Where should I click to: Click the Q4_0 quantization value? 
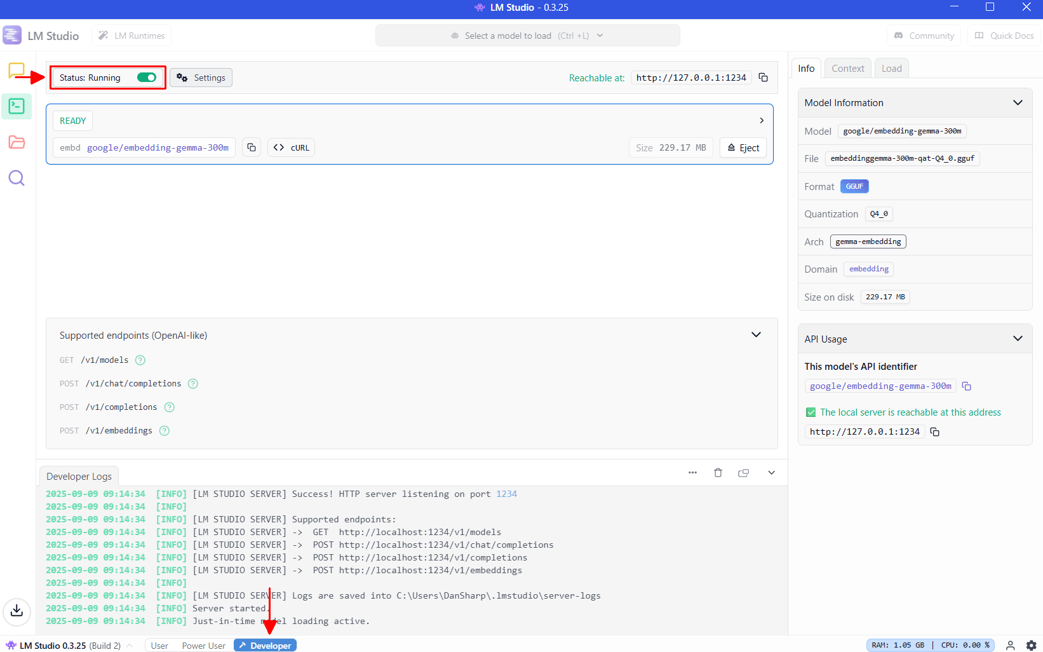click(879, 214)
